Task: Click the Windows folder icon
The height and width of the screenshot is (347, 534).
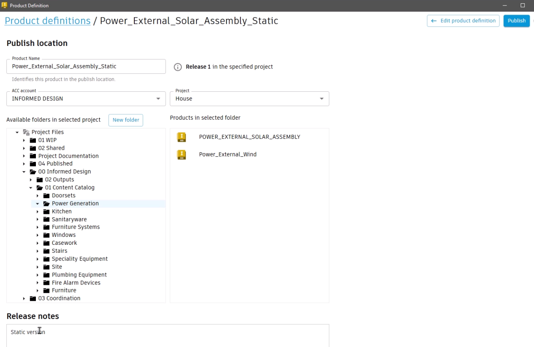Action: tap(46, 235)
